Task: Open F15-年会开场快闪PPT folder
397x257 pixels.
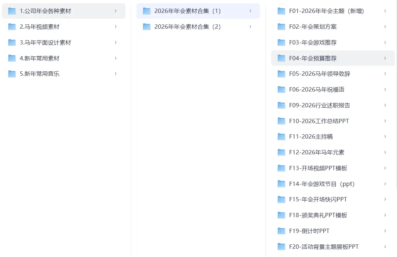Action: pos(318,200)
